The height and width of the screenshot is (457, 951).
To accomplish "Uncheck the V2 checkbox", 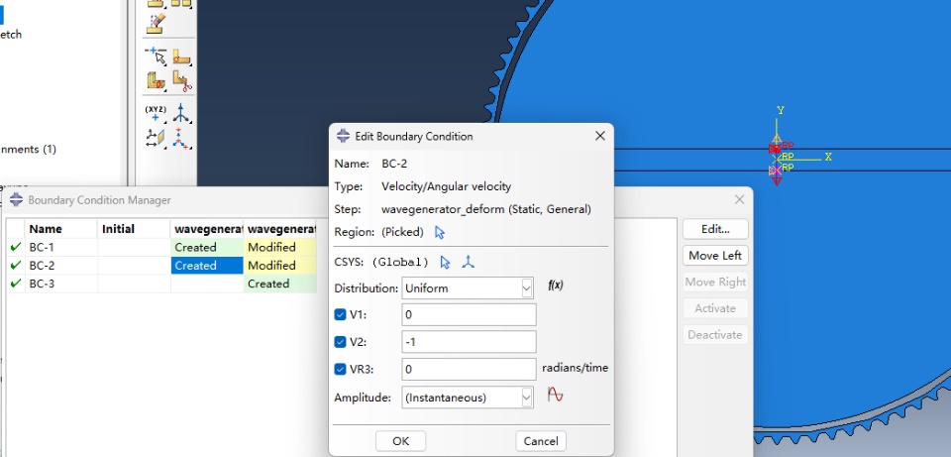I will (340, 342).
